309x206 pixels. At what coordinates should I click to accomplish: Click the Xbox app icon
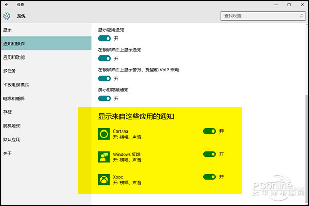(x=104, y=180)
